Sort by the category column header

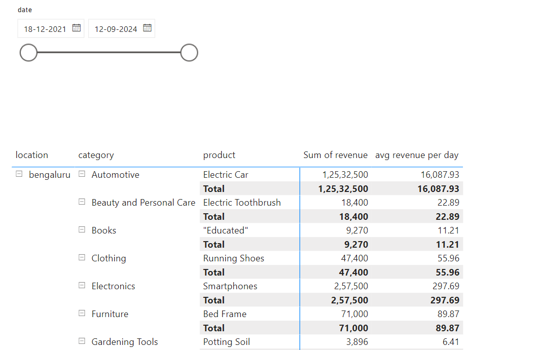[96, 155]
